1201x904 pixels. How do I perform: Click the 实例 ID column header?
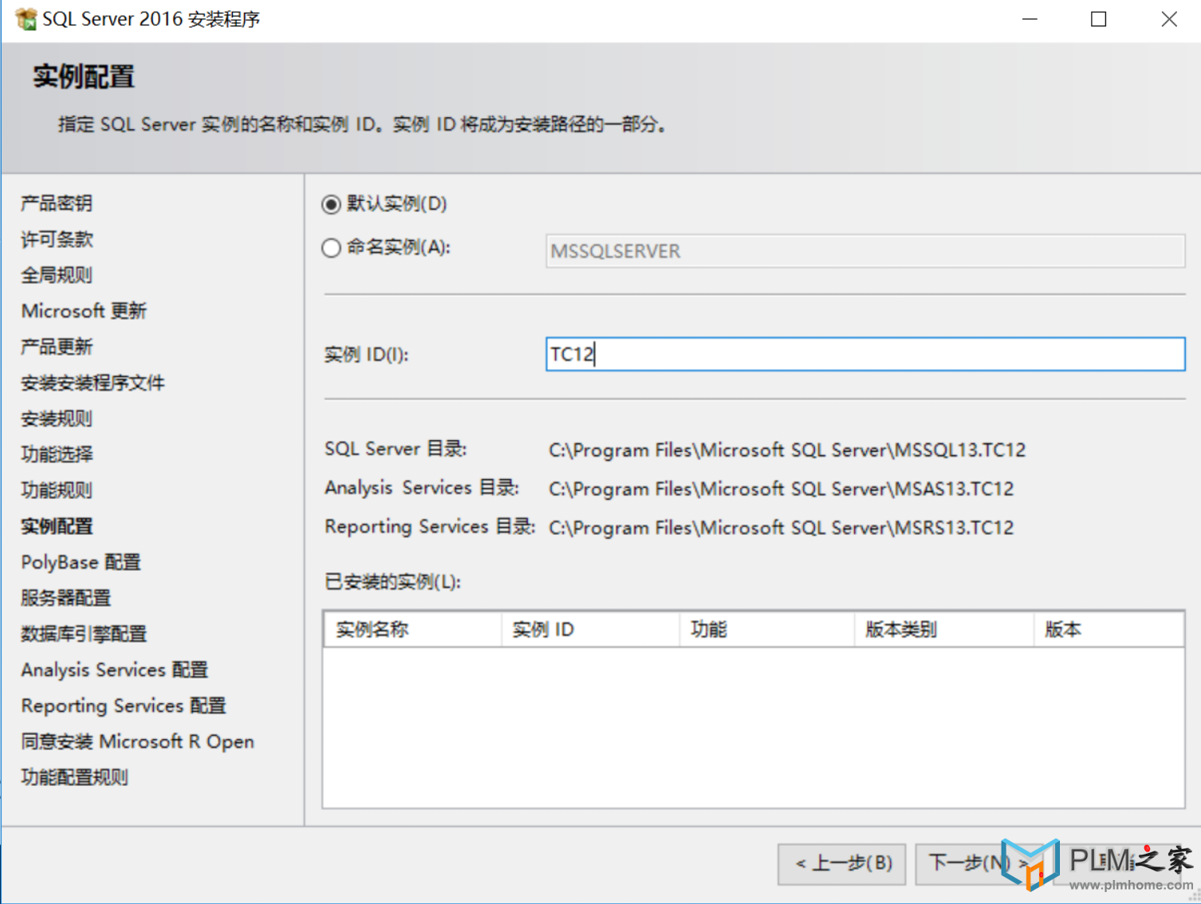coord(590,630)
